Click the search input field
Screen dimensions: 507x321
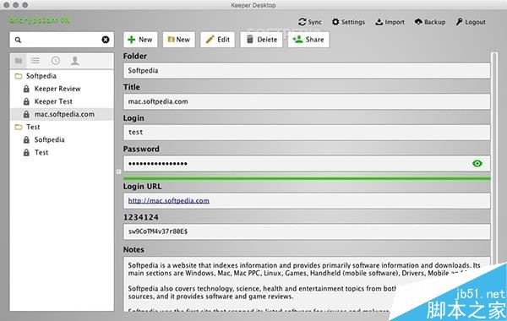pos(62,40)
